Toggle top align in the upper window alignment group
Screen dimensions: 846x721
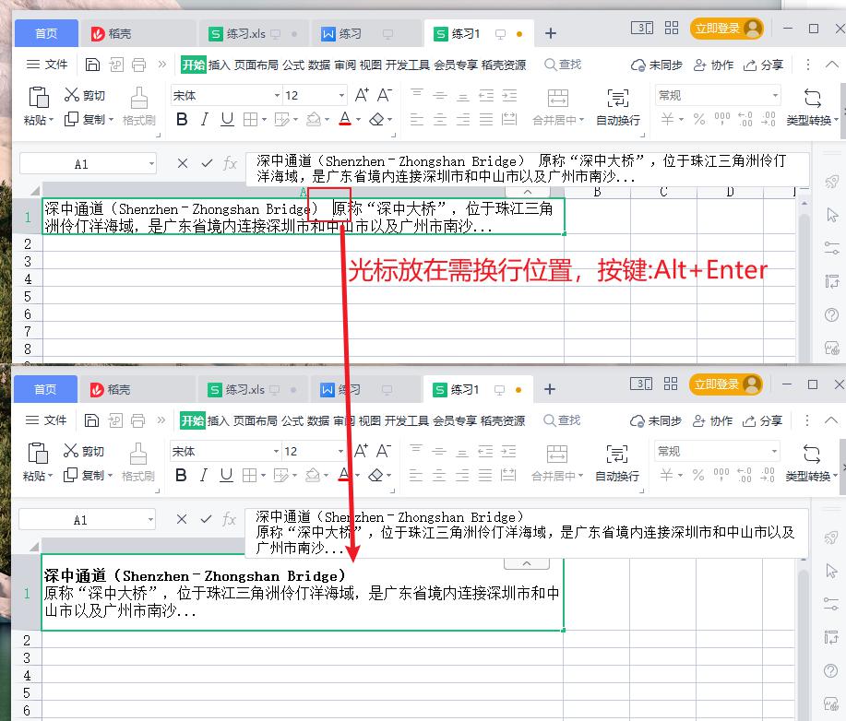(416, 95)
